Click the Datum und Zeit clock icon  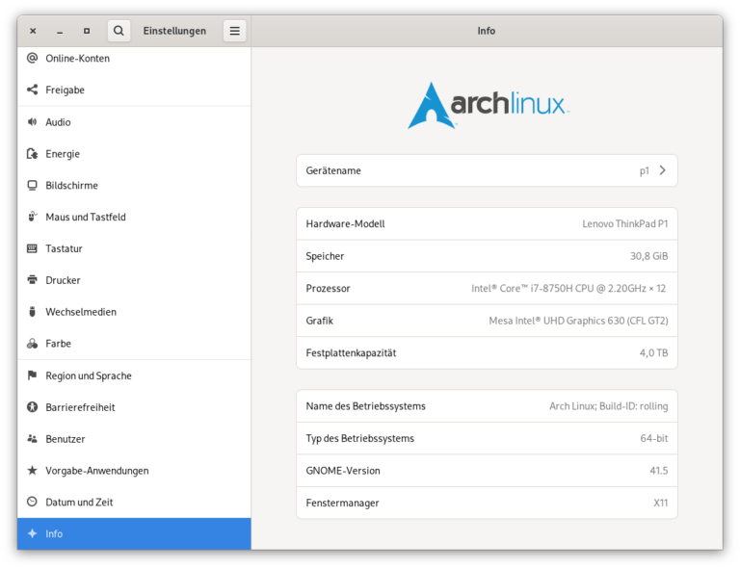[x=32, y=502]
